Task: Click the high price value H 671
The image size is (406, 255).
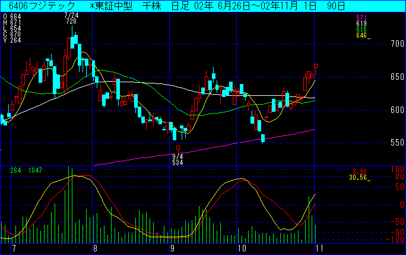Action: click(12, 22)
